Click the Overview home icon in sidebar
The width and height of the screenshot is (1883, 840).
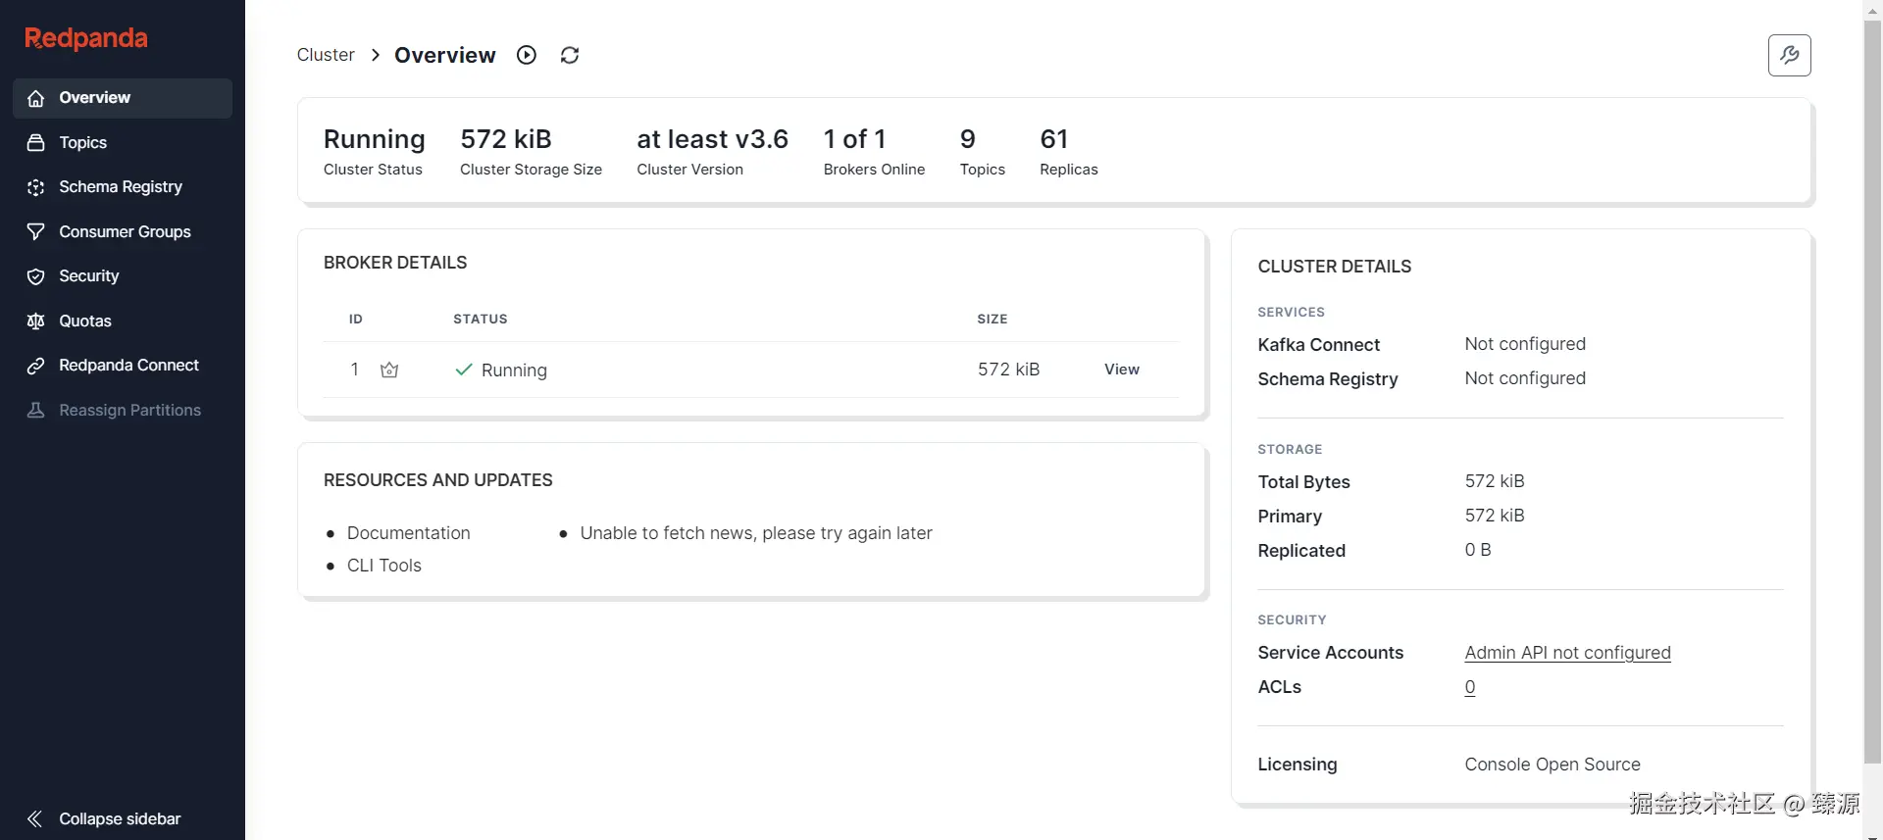pos(36,98)
